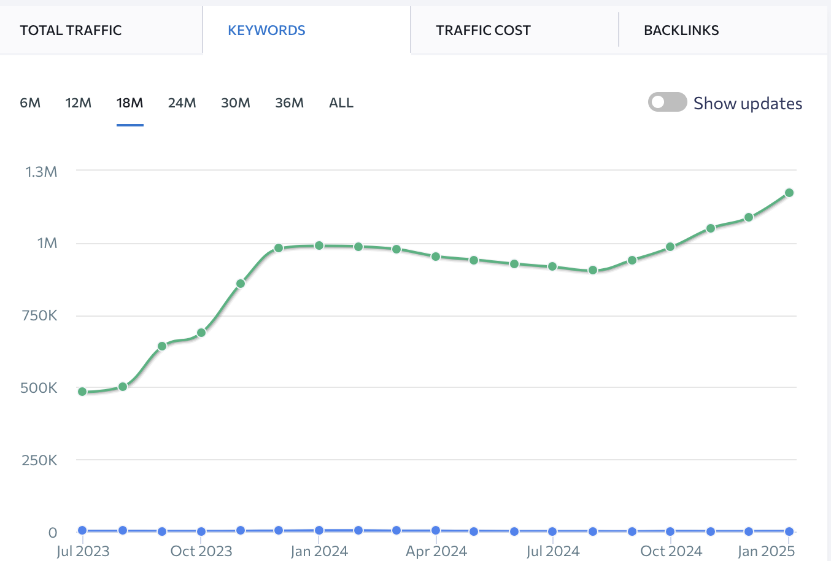This screenshot has height=561, width=831.
Task: Set time range to 12M
Action: click(79, 103)
